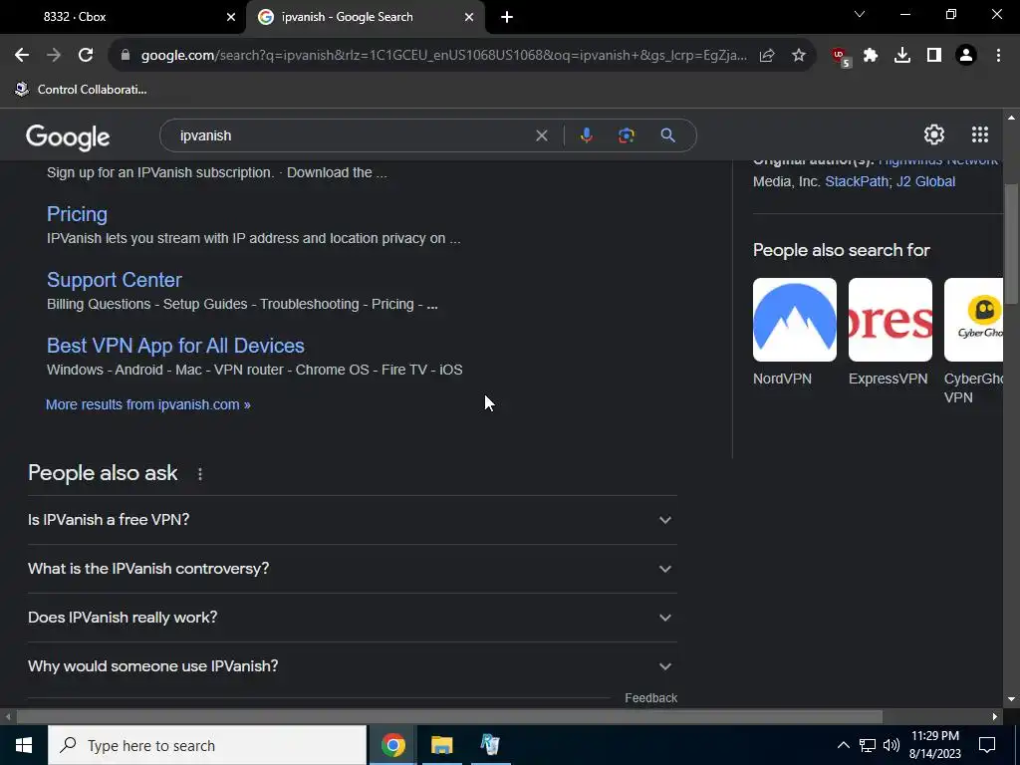Toggle the Chrome side panel icon
Screen dimensions: 1020x765
coord(934,56)
